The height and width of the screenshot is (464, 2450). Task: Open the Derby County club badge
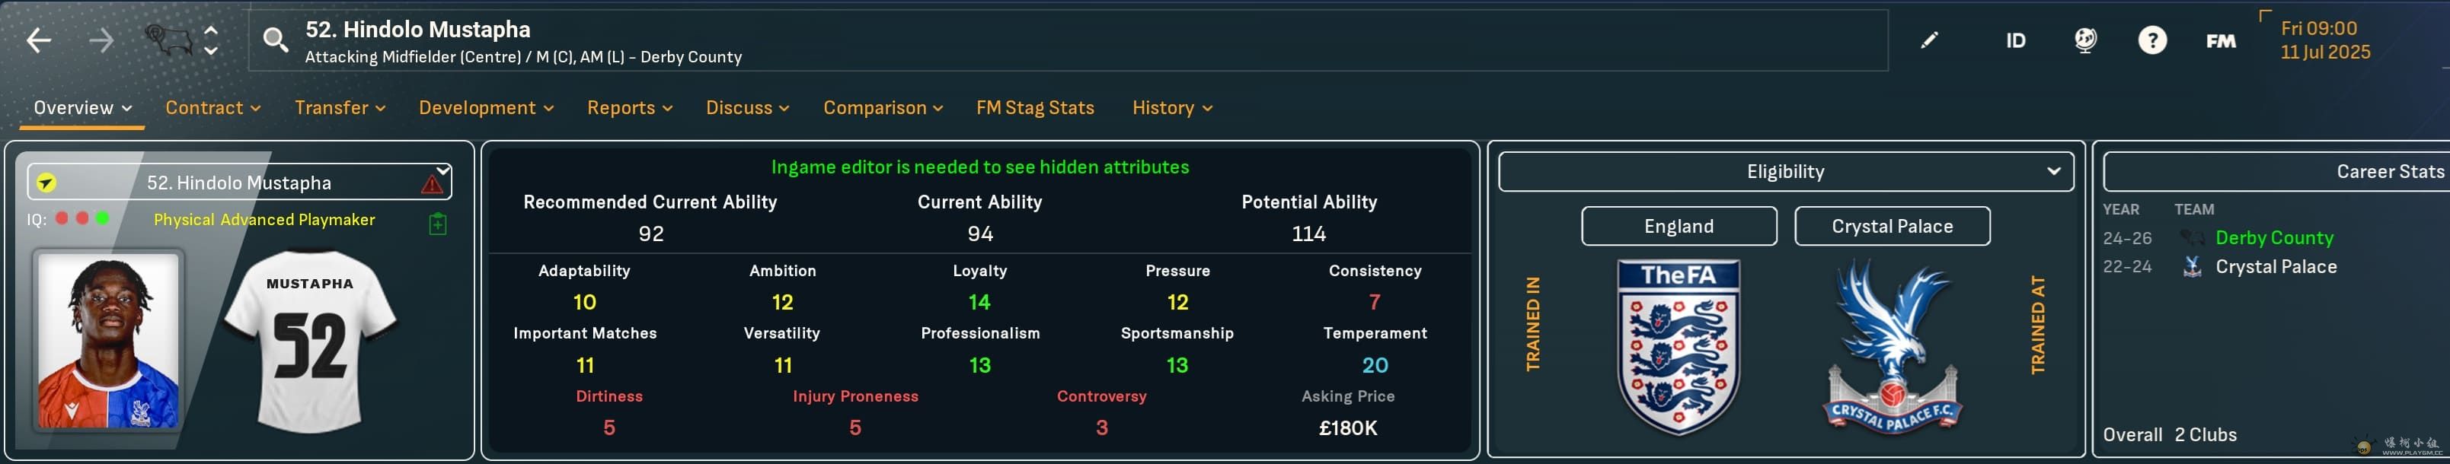tap(168, 40)
